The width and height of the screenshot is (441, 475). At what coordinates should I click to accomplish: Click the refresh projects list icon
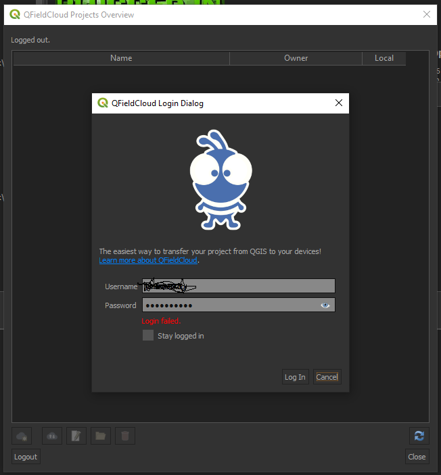[x=419, y=436]
